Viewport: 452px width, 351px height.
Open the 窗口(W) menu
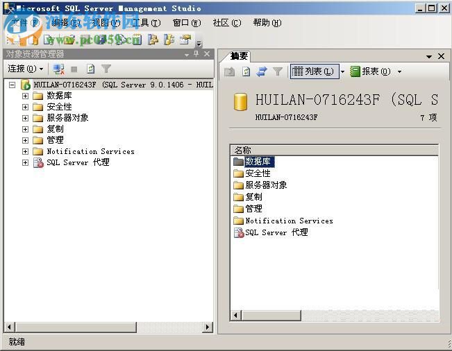click(187, 23)
